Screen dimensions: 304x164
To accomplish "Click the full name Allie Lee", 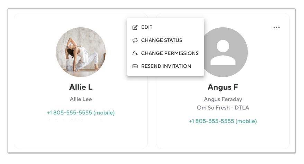I will 81,99.
